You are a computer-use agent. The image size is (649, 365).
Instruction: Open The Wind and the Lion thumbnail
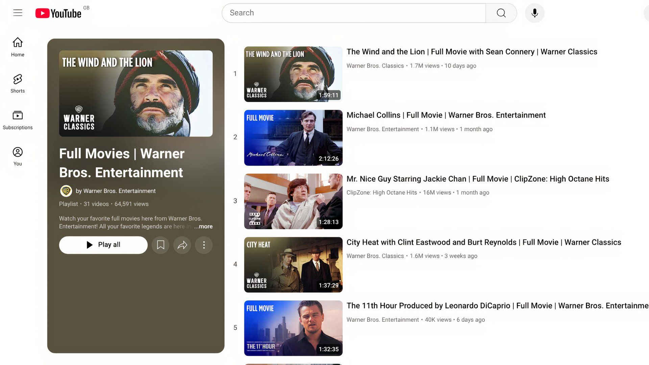coord(293,74)
